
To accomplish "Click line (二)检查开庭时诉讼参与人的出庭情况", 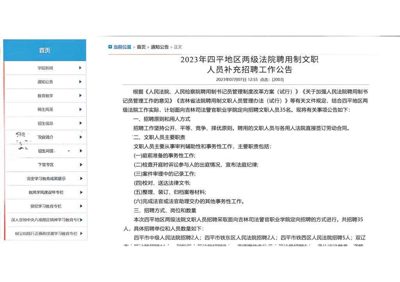I will click(x=196, y=165).
